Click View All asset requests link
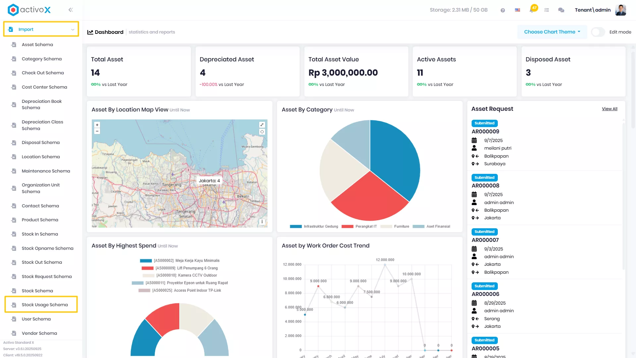This screenshot has width=636, height=358. click(609, 109)
